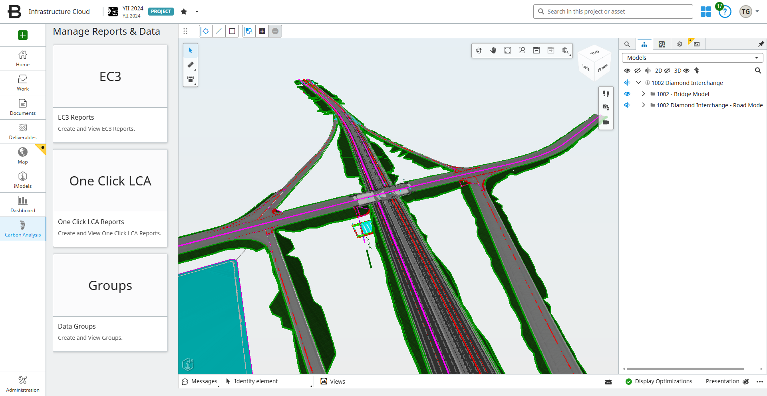Open Views at the bottom bar

tap(333, 382)
